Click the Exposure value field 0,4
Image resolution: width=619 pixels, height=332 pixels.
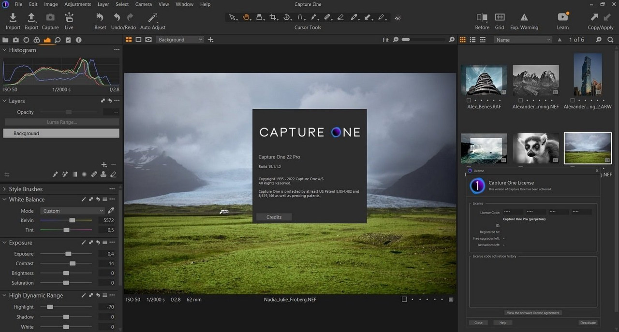click(x=107, y=254)
